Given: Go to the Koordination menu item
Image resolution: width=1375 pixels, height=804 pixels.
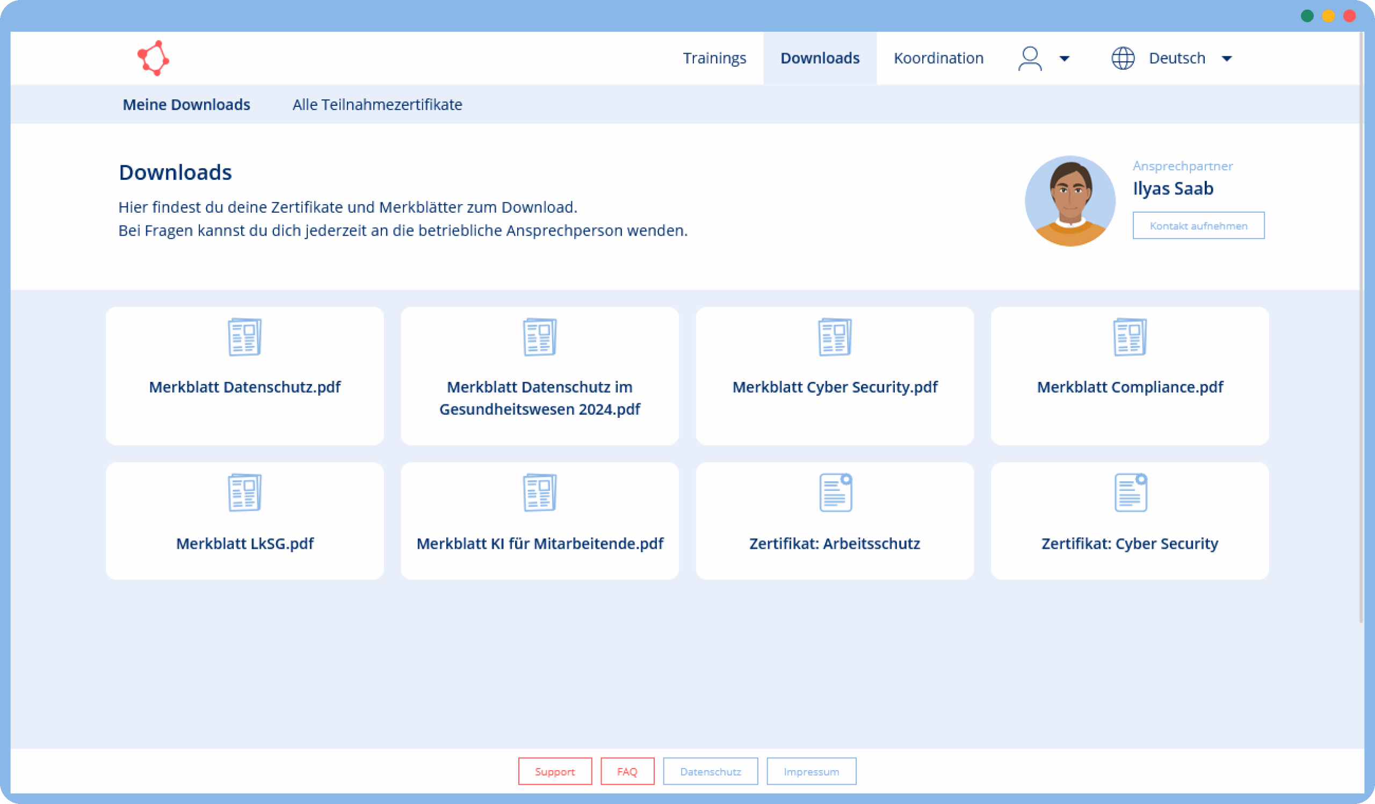Looking at the screenshot, I should 938,59.
